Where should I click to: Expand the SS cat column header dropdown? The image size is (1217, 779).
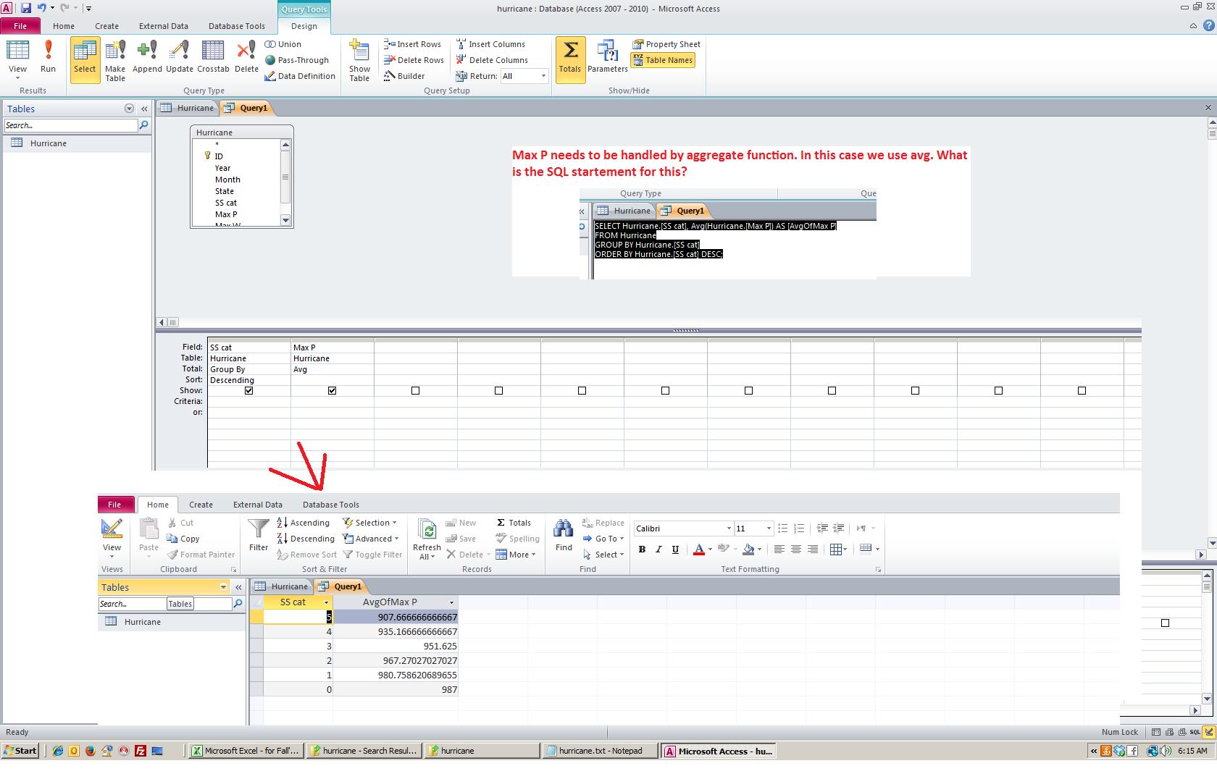tap(326, 602)
